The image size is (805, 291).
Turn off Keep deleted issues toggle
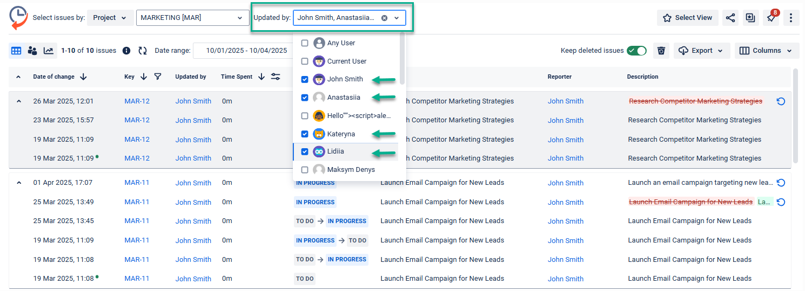pos(636,51)
